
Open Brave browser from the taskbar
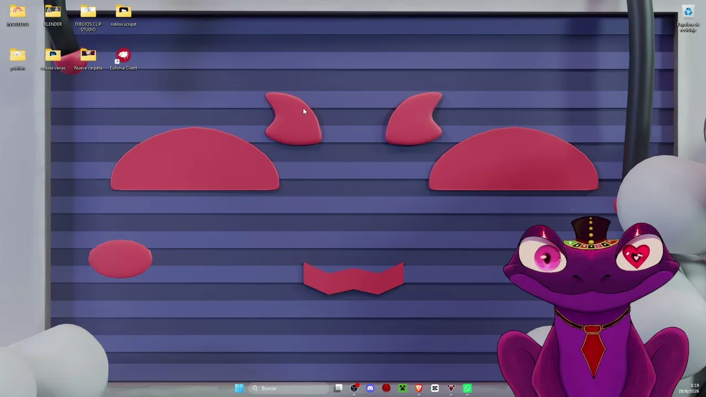(x=419, y=388)
